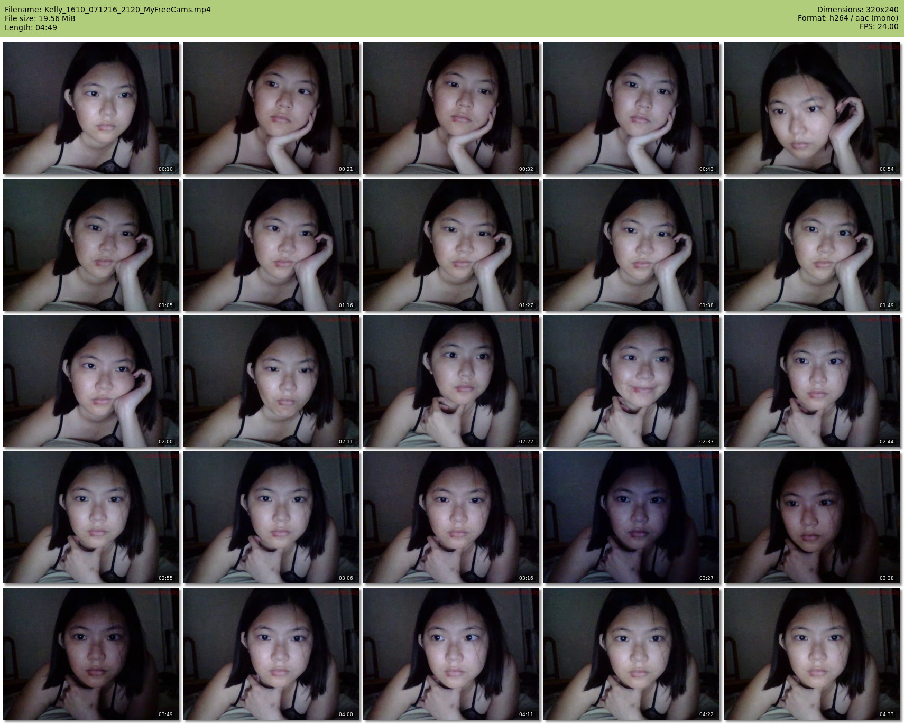Open the thumbnail at 04:00
Image resolution: width=904 pixels, height=724 pixels.
[x=271, y=654]
